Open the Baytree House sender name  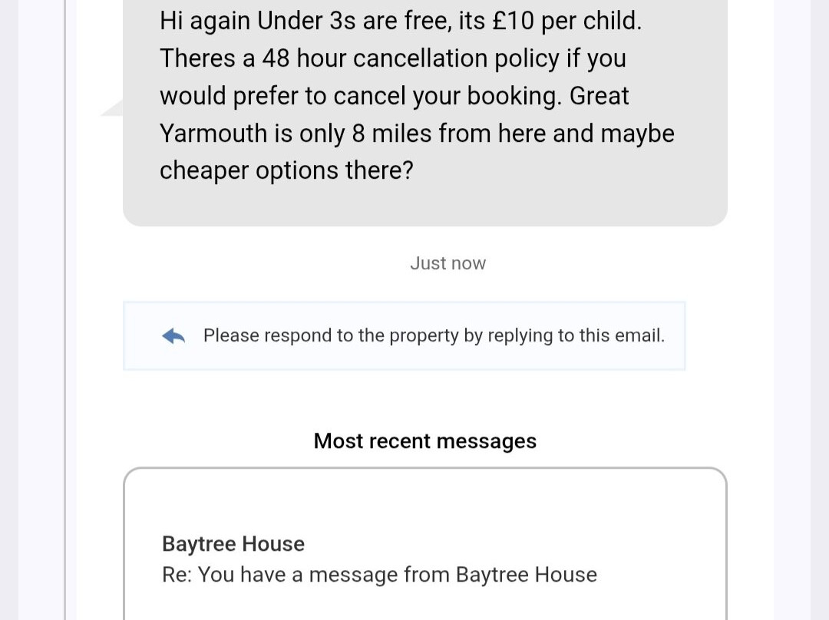[x=233, y=544]
